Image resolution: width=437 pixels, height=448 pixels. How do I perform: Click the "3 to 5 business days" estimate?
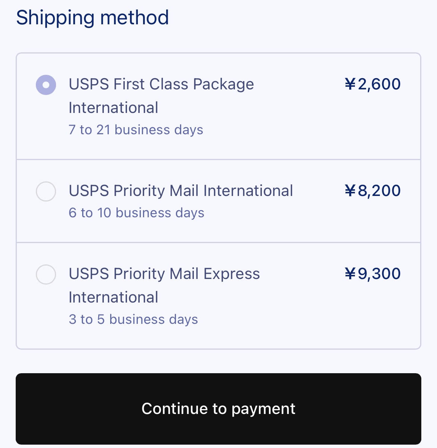(133, 319)
